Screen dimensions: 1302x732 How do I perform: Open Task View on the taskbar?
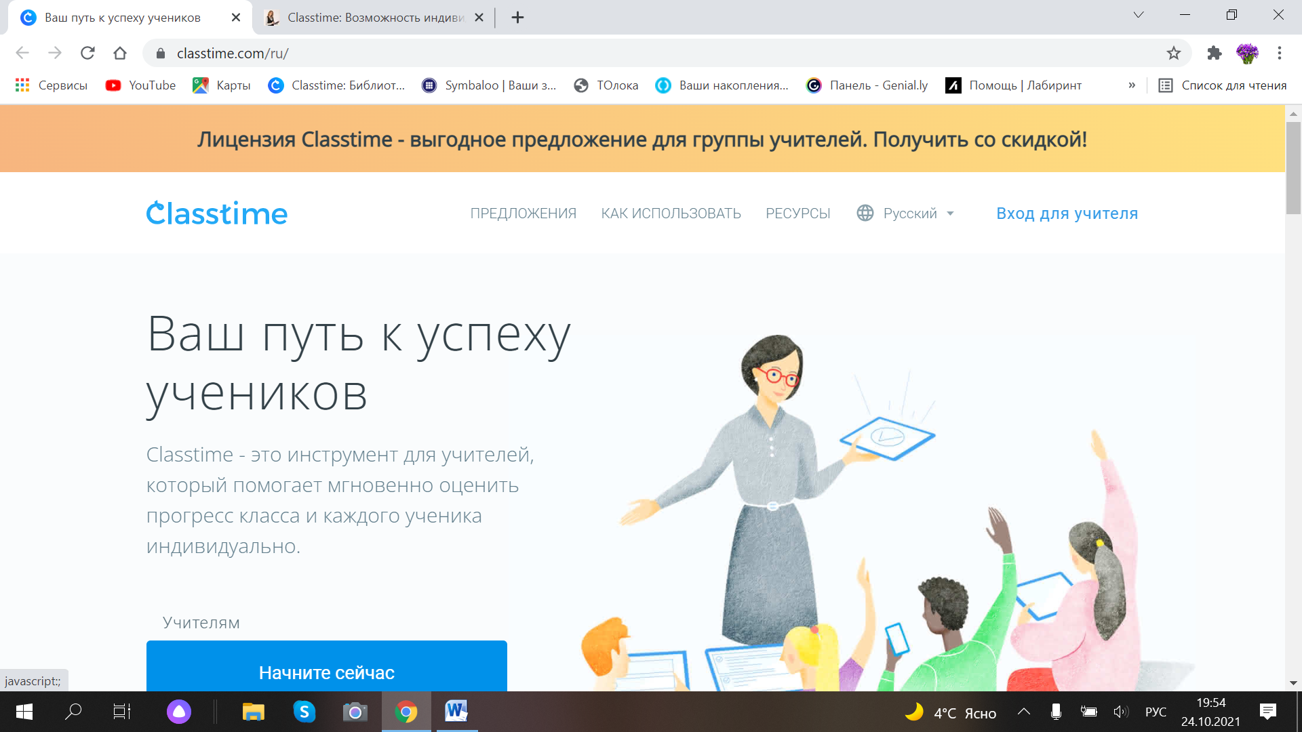(x=122, y=712)
